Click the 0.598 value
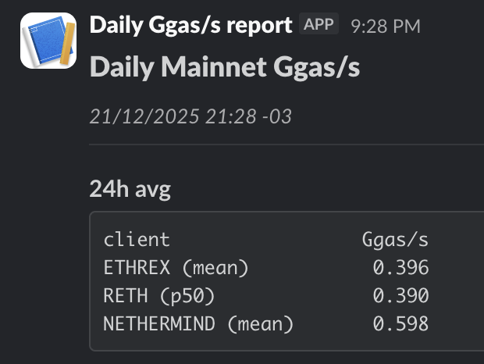 [x=400, y=324]
